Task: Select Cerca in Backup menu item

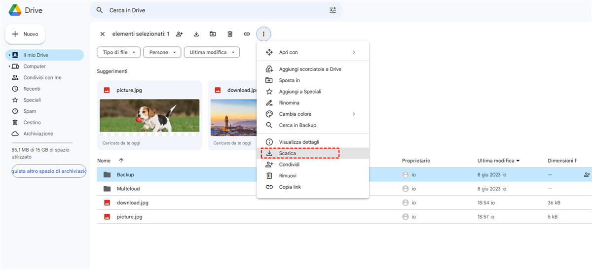Action: tap(313, 125)
